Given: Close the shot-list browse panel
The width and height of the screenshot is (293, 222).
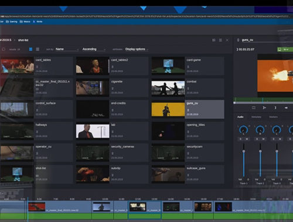Looking at the screenshot, I should tap(227, 40).
